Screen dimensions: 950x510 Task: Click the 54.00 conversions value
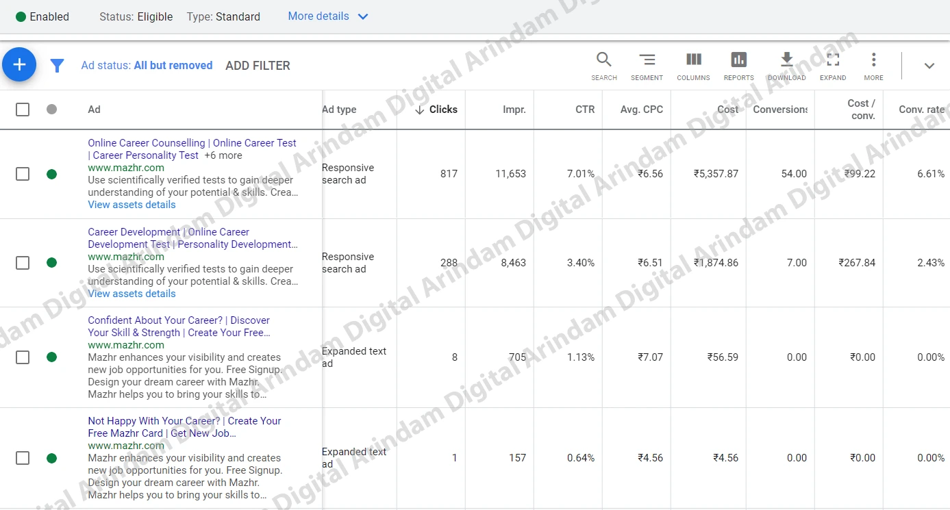click(794, 174)
